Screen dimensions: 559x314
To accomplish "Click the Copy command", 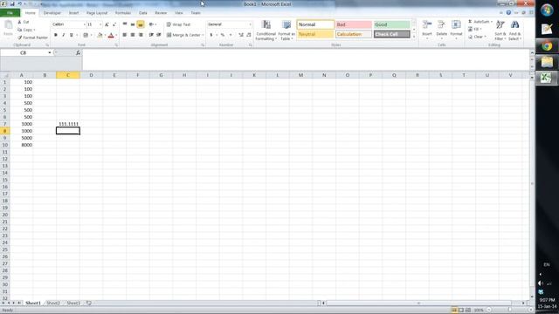I will tap(26, 30).
